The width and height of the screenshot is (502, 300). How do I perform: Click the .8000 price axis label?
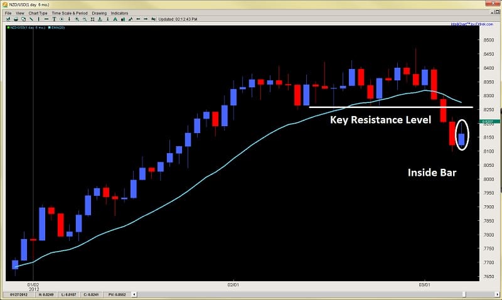pyautogui.click(x=489, y=179)
